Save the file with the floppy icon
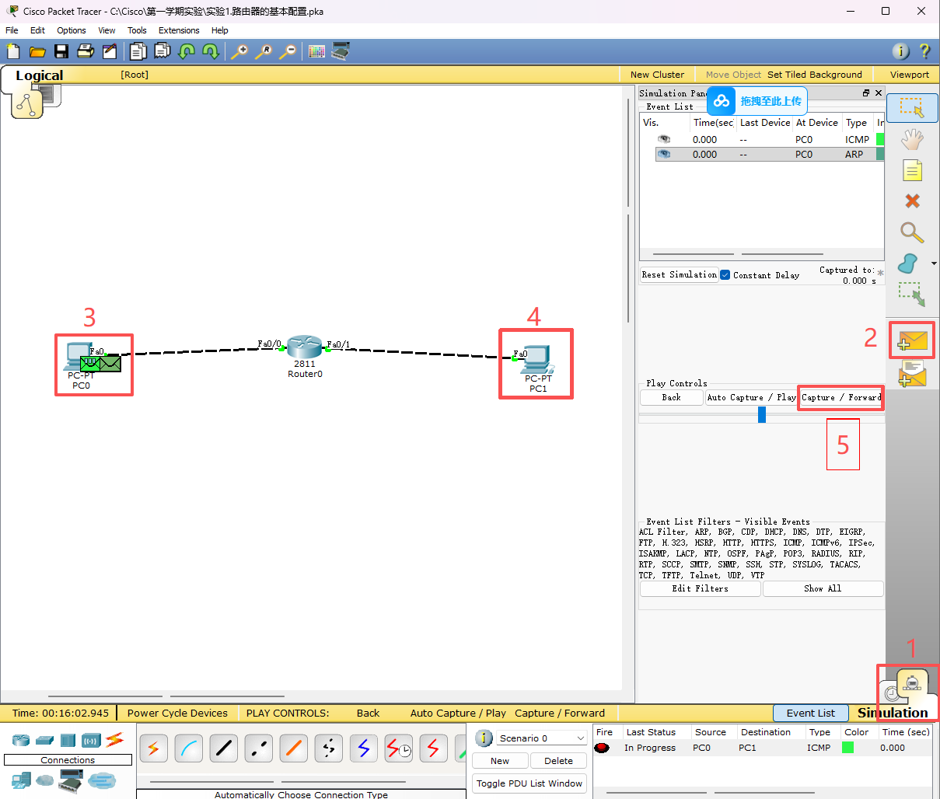Image resolution: width=940 pixels, height=799 pixels. [61, 51]
